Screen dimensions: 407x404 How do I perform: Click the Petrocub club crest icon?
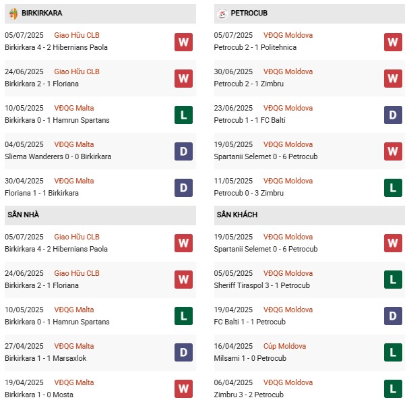(x=222, y=13)
